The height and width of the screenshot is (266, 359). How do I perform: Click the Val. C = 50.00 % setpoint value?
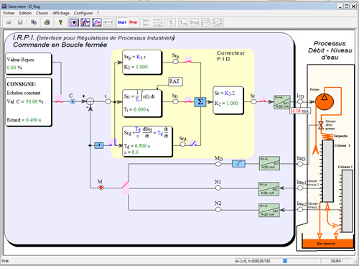25,101
